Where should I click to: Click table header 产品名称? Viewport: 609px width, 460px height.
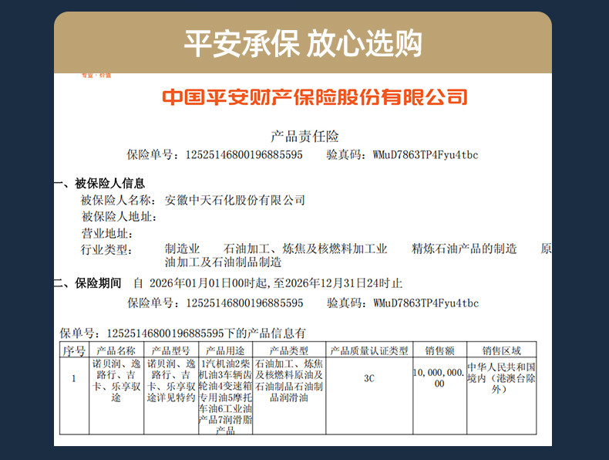coord(116,350)
